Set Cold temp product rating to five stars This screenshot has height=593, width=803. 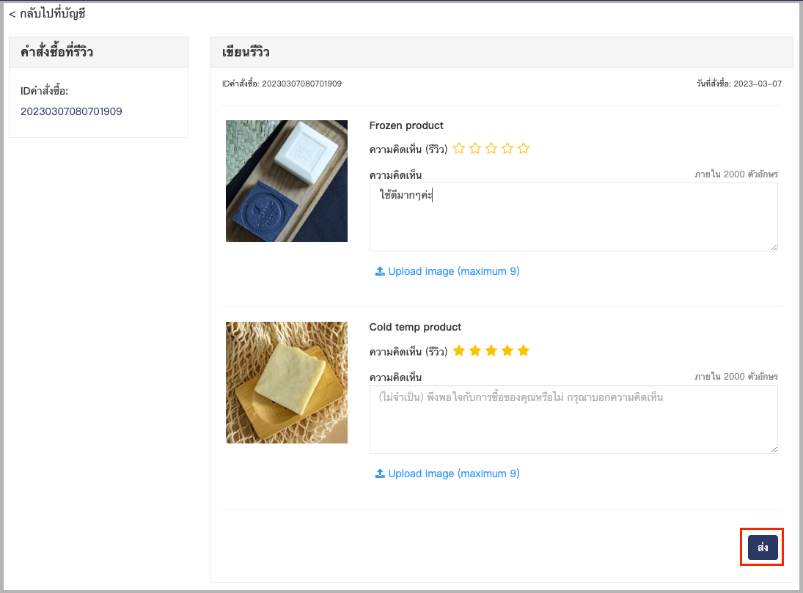pos(524,351)
